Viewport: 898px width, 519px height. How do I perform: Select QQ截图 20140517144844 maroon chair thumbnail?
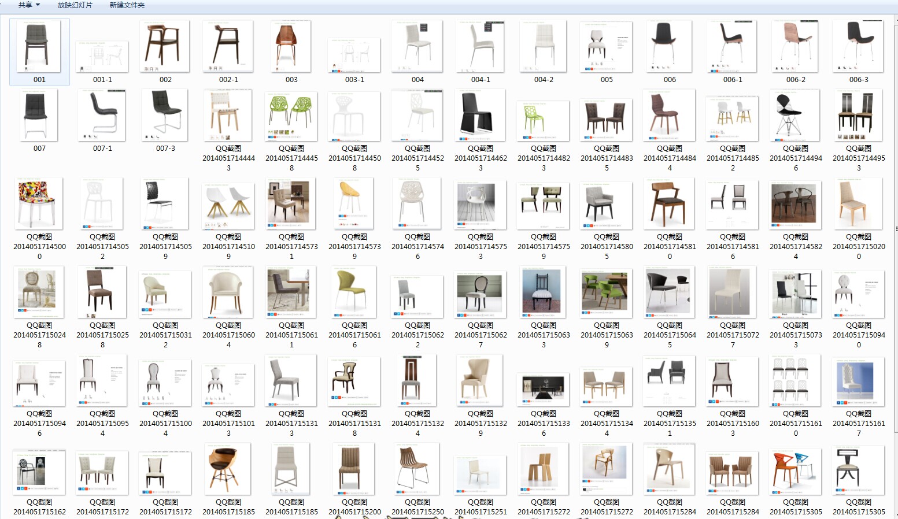(670, 115)
